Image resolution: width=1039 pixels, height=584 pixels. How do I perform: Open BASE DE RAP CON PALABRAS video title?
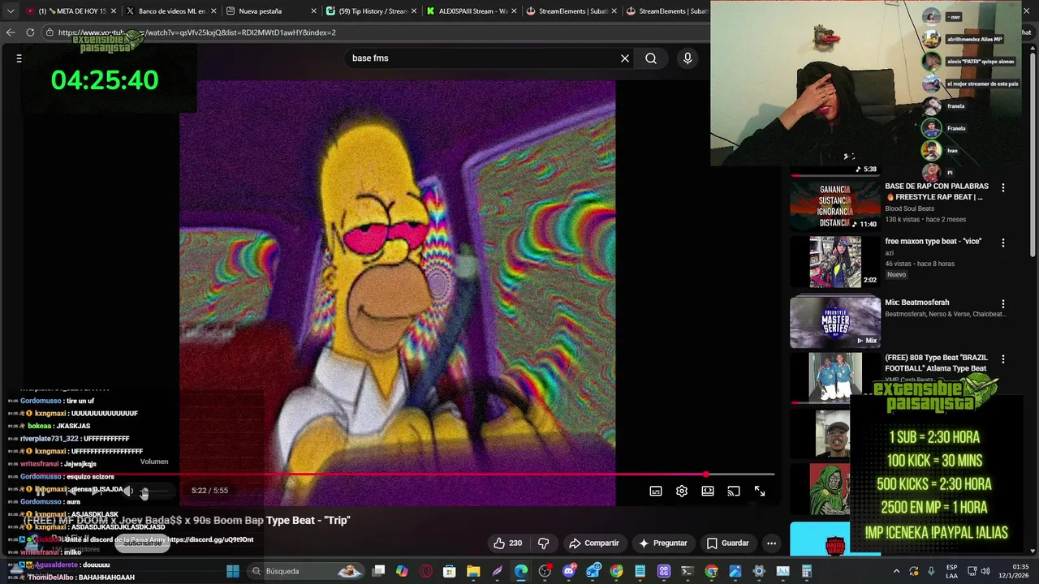click(937, 191)
